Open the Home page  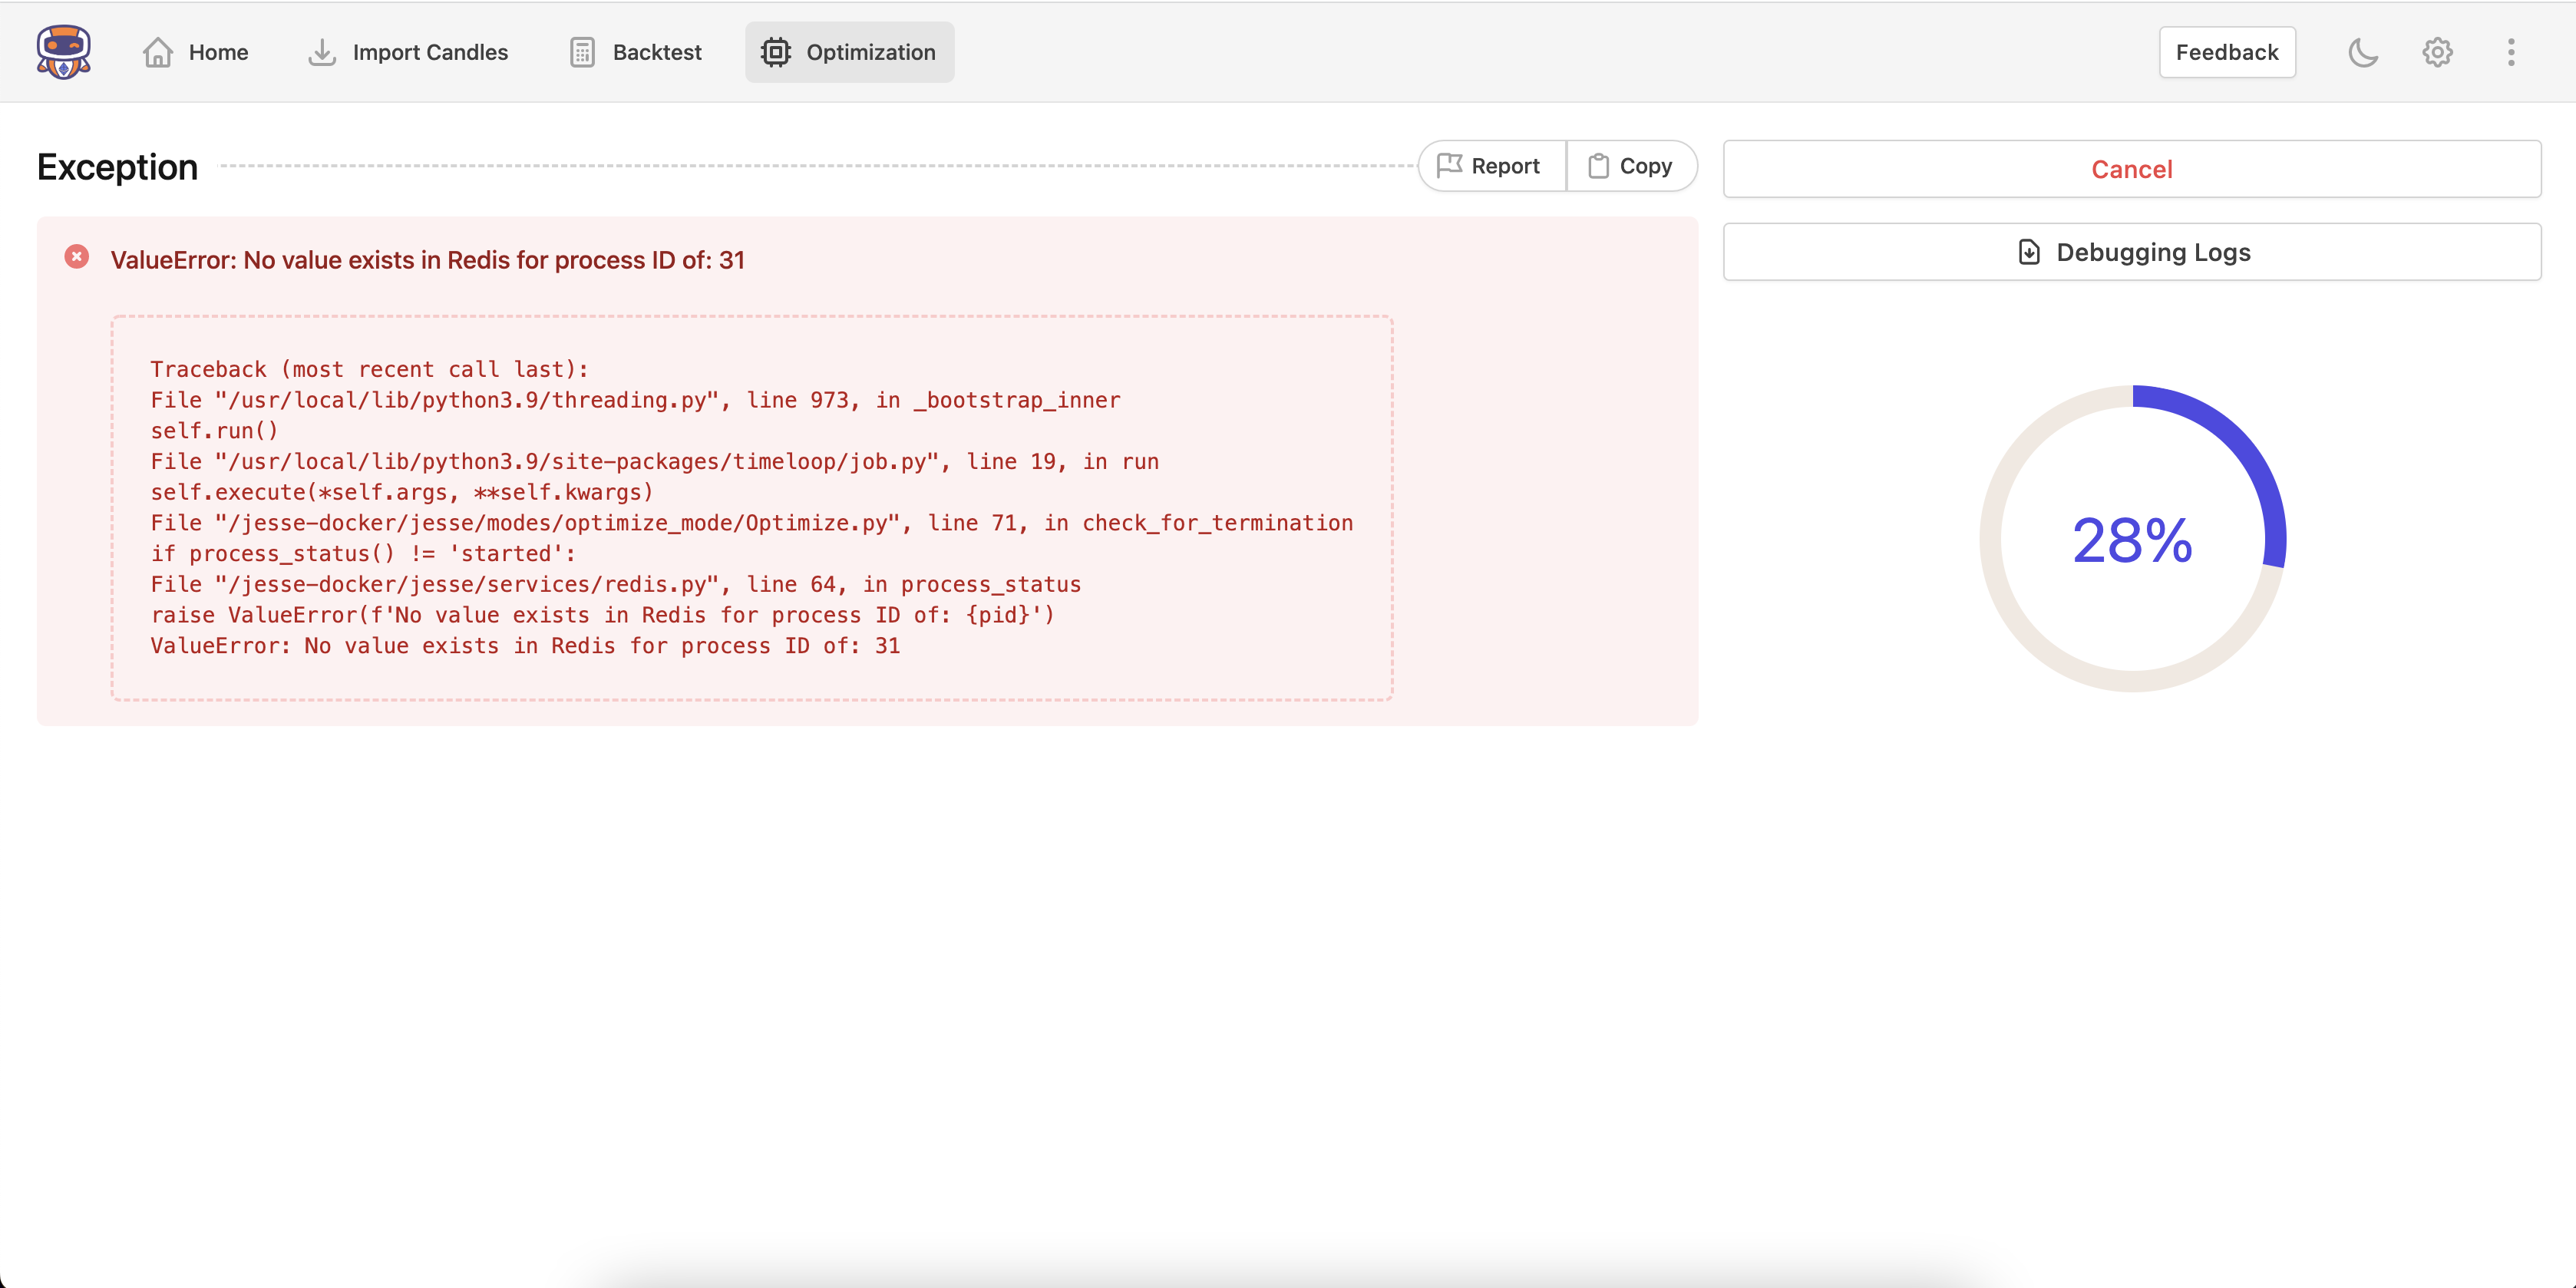(196, 51)
